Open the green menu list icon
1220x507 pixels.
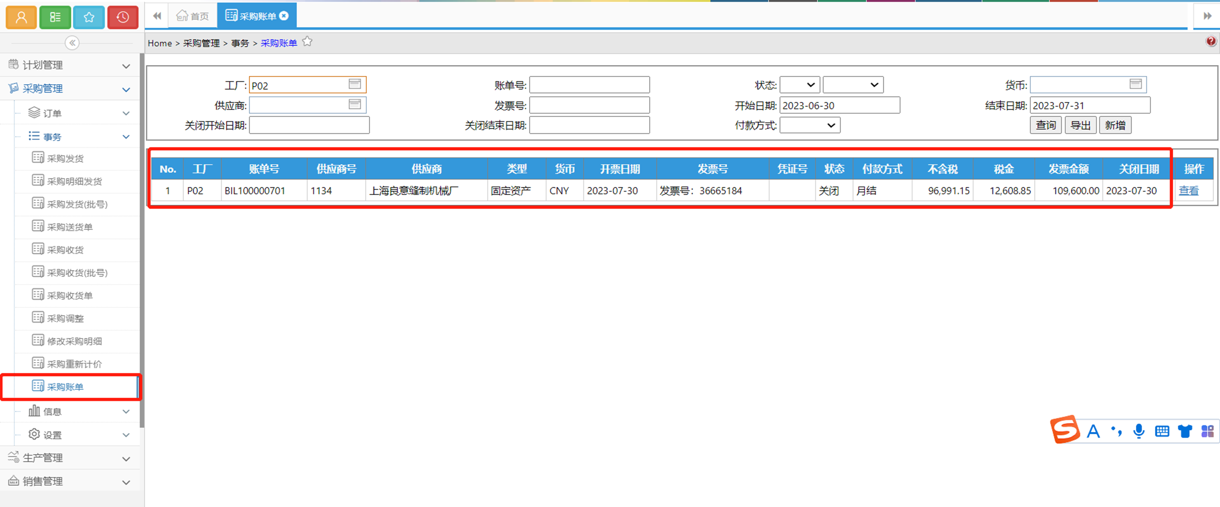55,17
